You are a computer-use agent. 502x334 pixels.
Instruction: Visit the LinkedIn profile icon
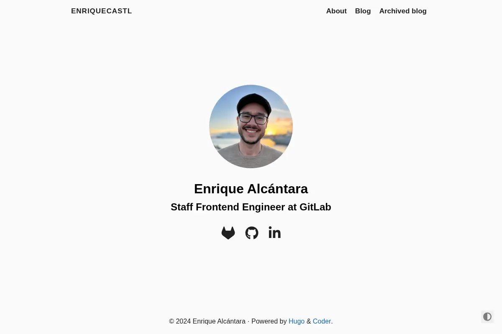[x=274, y=233]
